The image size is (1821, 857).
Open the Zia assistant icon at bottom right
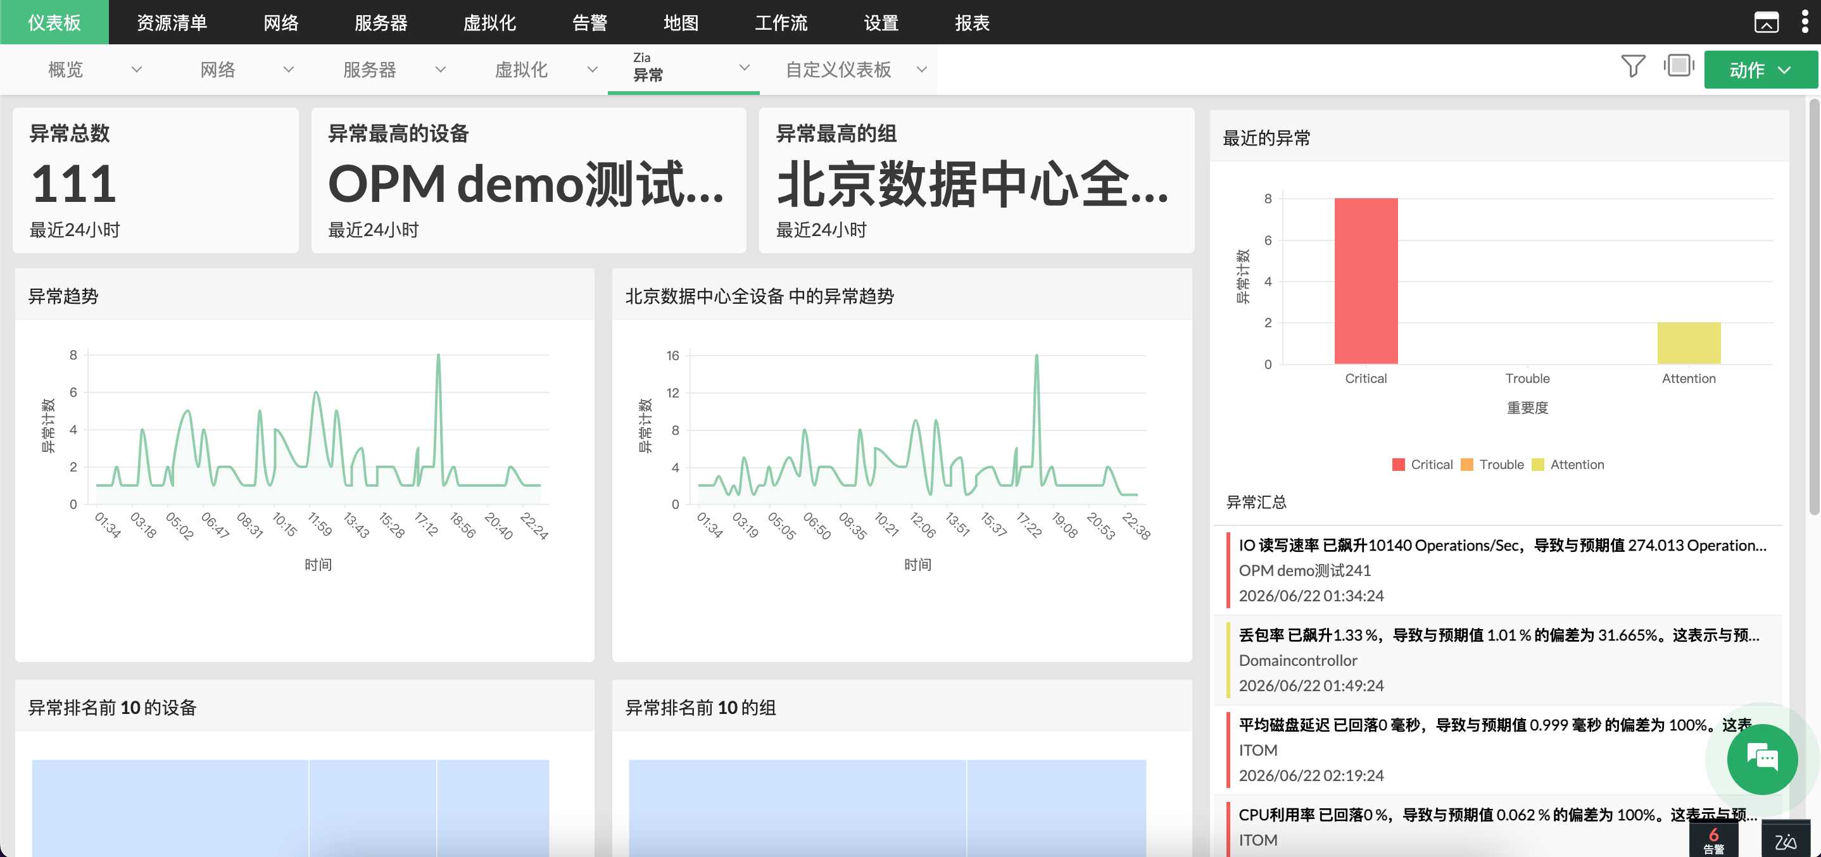pyautogui.click(x=1786, y=841)
